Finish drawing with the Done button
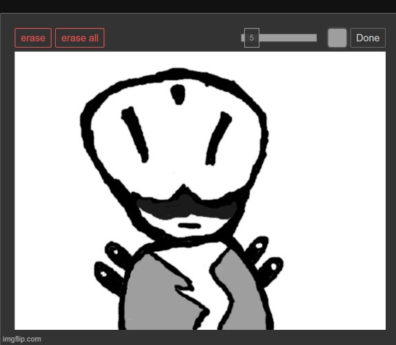This screenshot has width=396, height=345. 368,38
